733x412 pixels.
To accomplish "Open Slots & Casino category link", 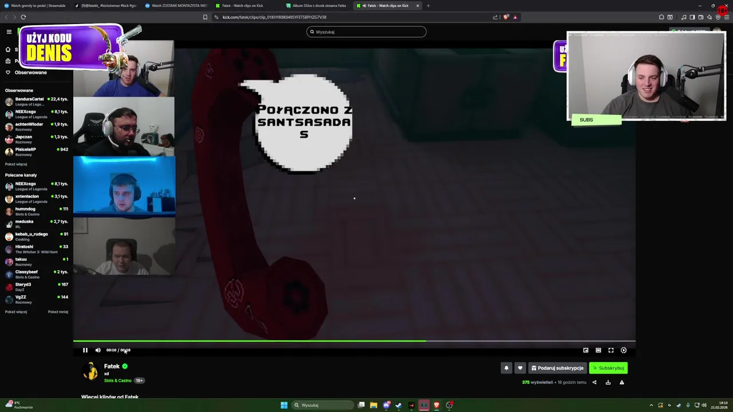I will 118,381.
